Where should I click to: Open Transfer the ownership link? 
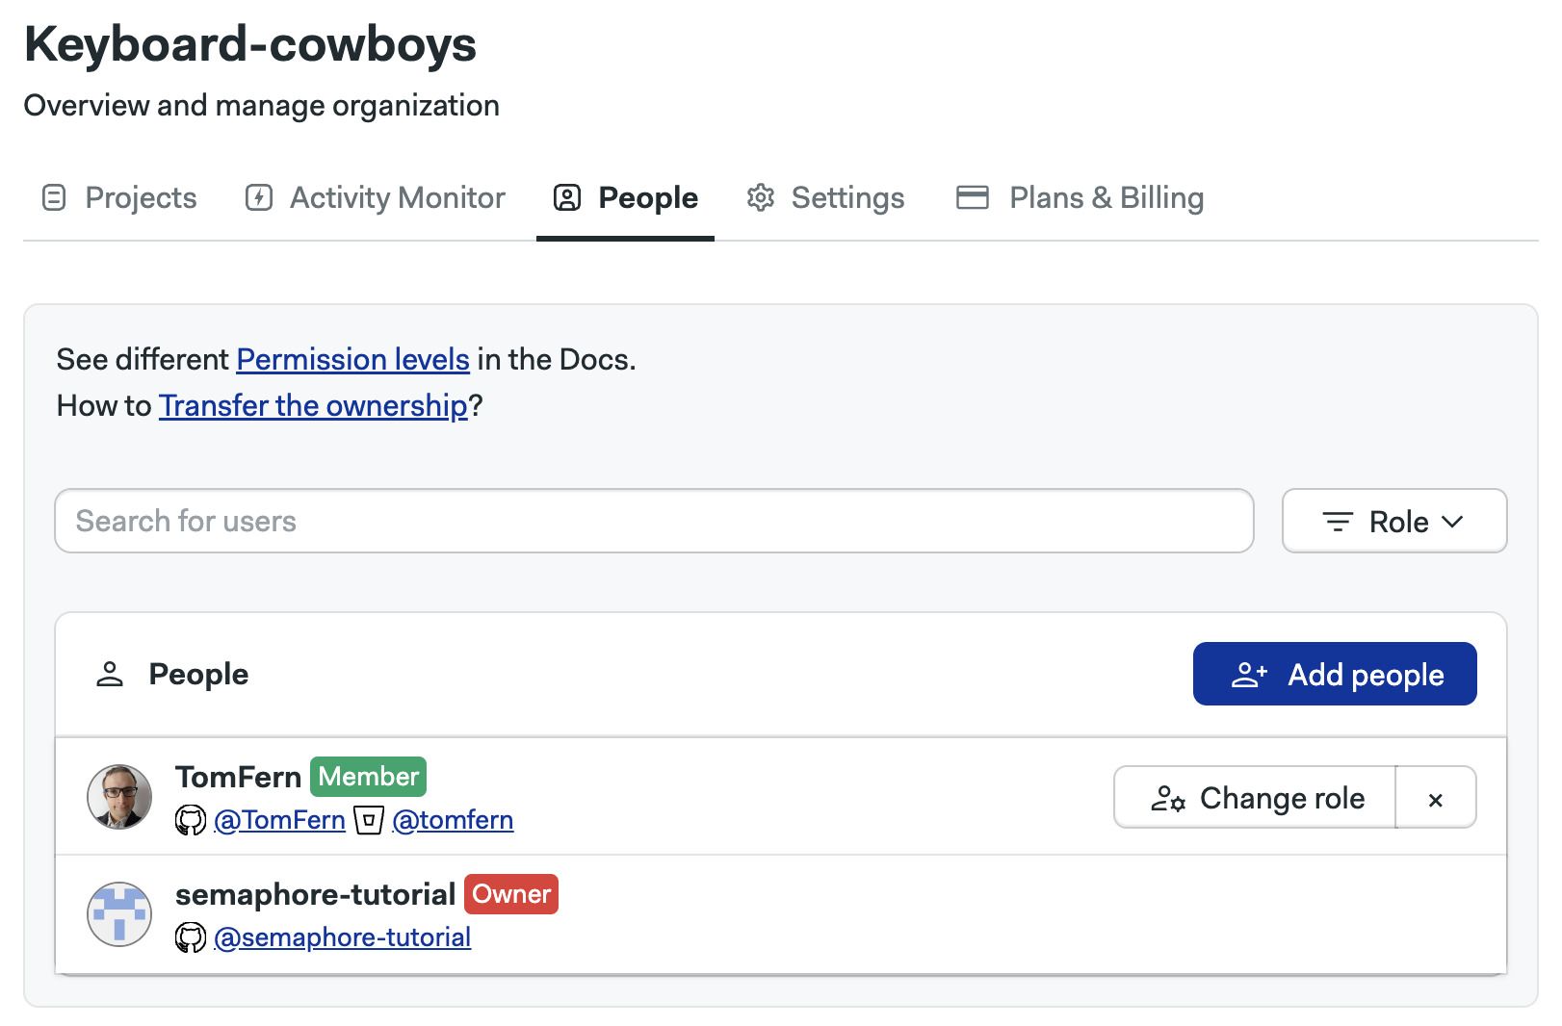[x=313, y=405]
